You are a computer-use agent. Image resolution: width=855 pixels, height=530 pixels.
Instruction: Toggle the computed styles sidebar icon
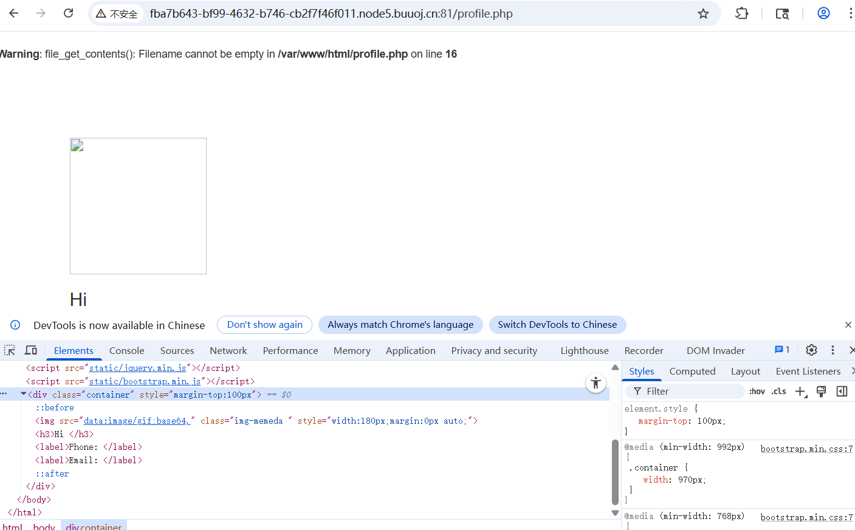pos(842,392)
